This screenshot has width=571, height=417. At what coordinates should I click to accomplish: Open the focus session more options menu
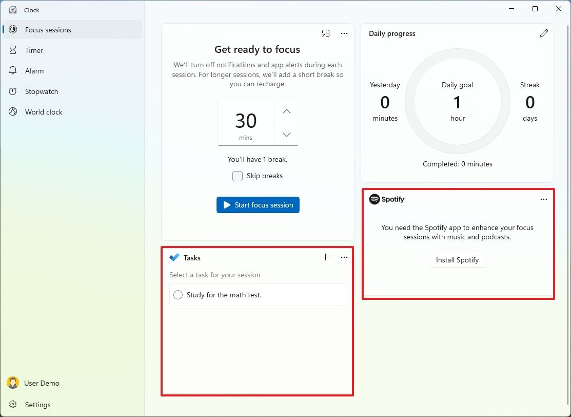click(344, 34)
